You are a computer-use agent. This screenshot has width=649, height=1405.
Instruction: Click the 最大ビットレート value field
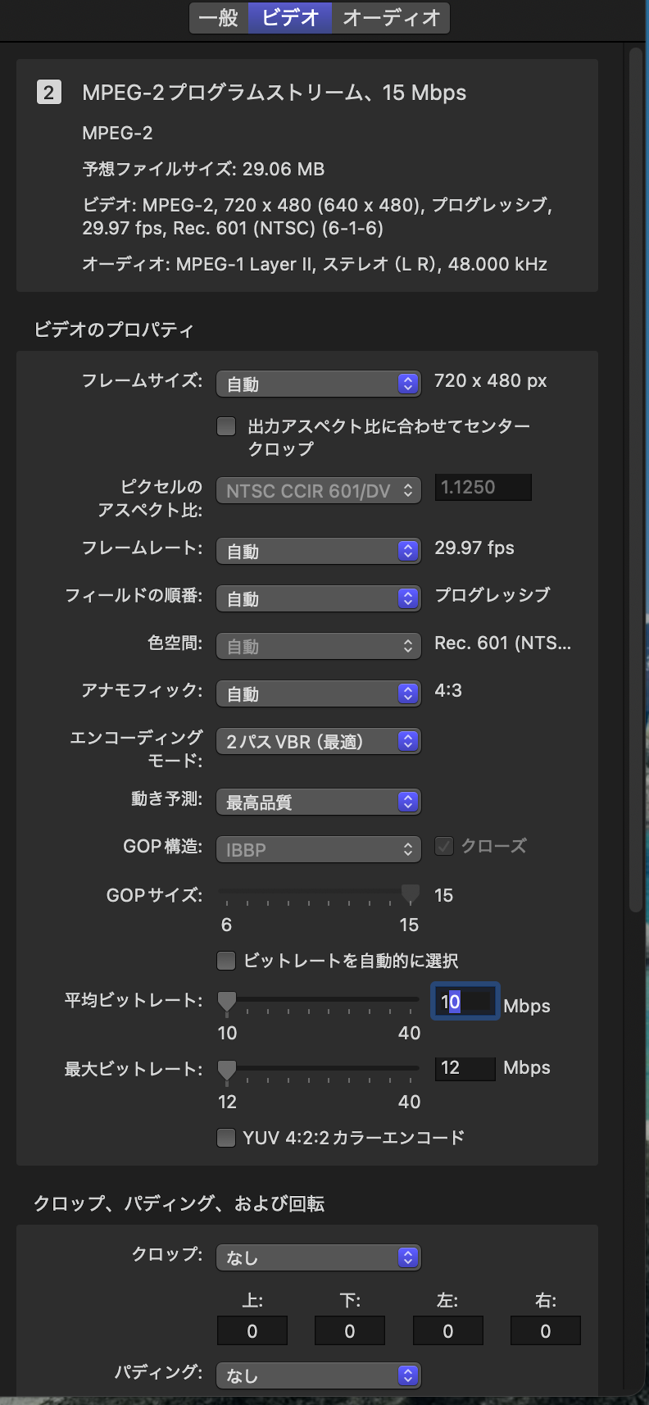(465, 1068)
